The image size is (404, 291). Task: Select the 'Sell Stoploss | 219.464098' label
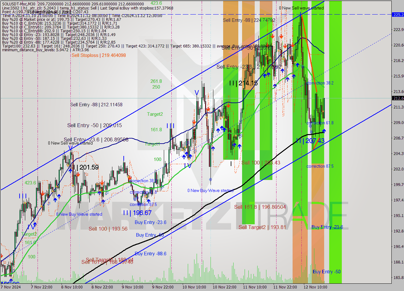tap(98, 55)
